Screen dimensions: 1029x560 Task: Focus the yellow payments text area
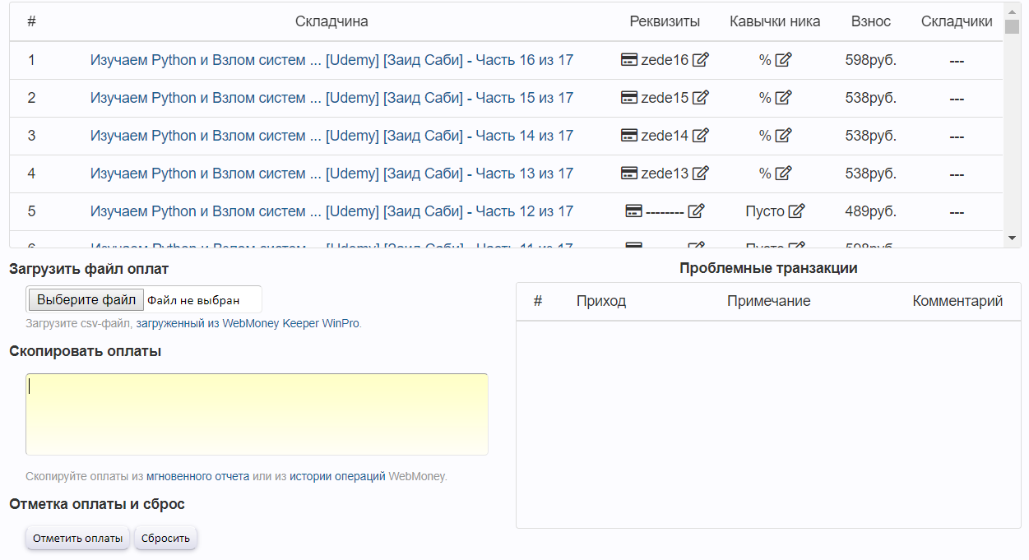tap(257, 414)
